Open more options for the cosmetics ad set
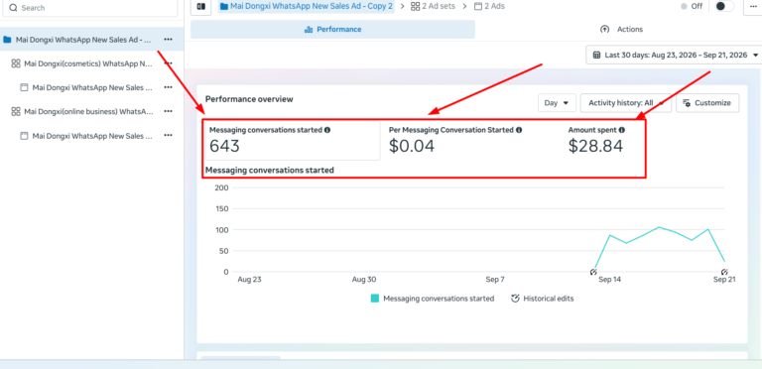 (x=168, y=63)
